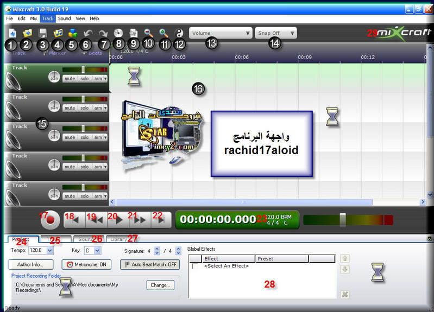This screenshot has height=312, width=434.
Task: Play the project
Action: 118,220
